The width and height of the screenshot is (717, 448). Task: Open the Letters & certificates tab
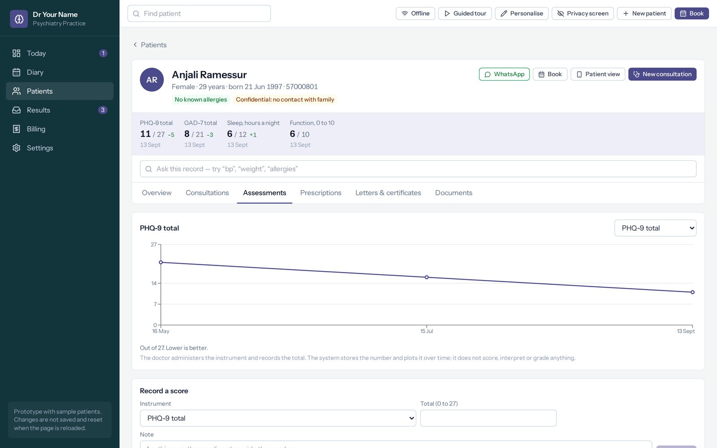click(389, 193)
